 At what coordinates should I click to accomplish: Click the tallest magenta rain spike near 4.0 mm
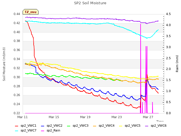[x=141, y=69]
